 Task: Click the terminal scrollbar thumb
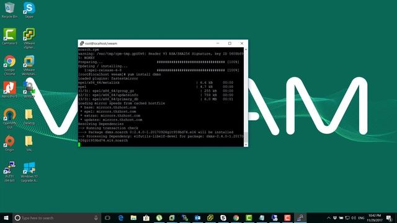246,137
